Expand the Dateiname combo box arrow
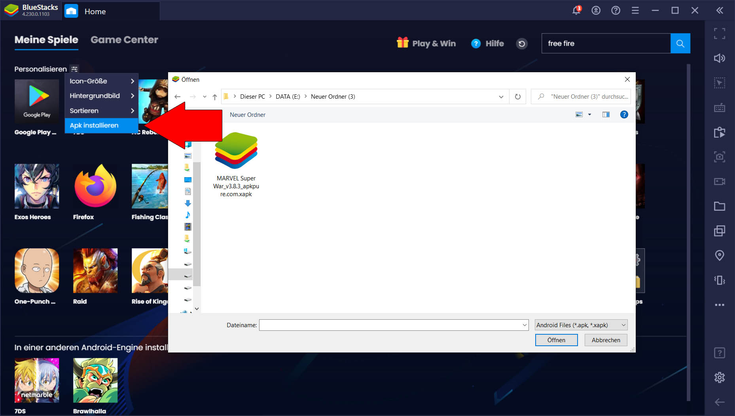The width and height of the screenshot is (735, 416). pyautogui.click(x=525, y=325)
